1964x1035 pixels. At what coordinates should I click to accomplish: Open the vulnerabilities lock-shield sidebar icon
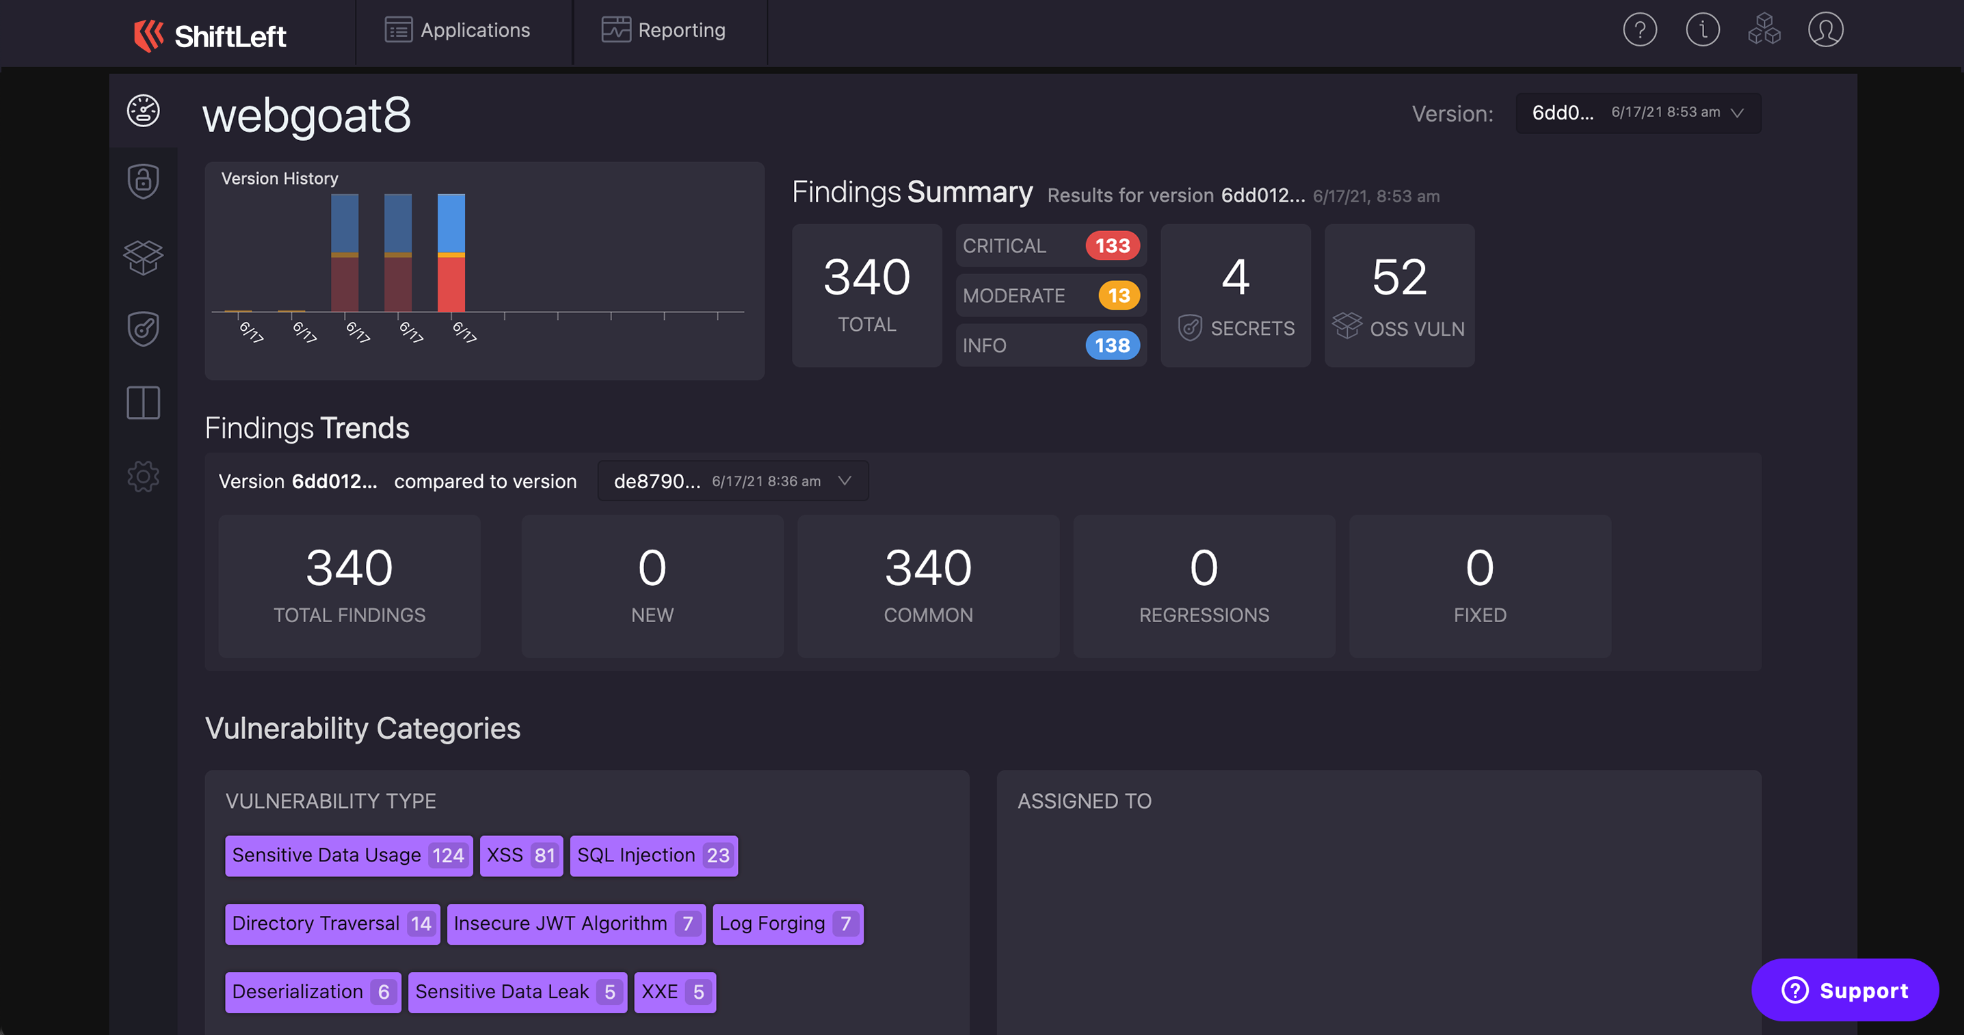click(142, 181)
